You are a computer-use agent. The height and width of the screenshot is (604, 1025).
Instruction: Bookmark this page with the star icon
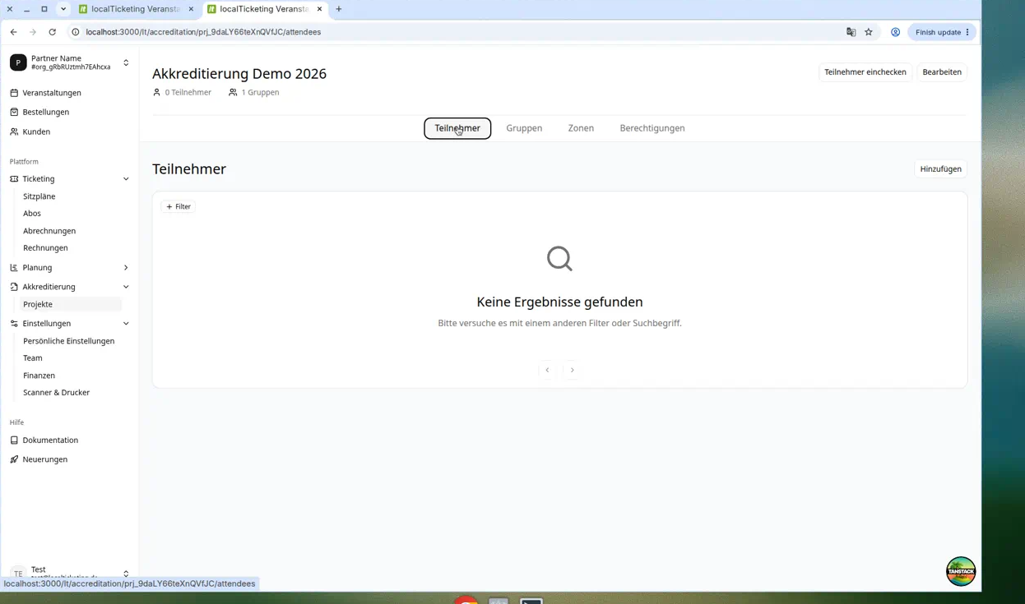pos(869,32)
